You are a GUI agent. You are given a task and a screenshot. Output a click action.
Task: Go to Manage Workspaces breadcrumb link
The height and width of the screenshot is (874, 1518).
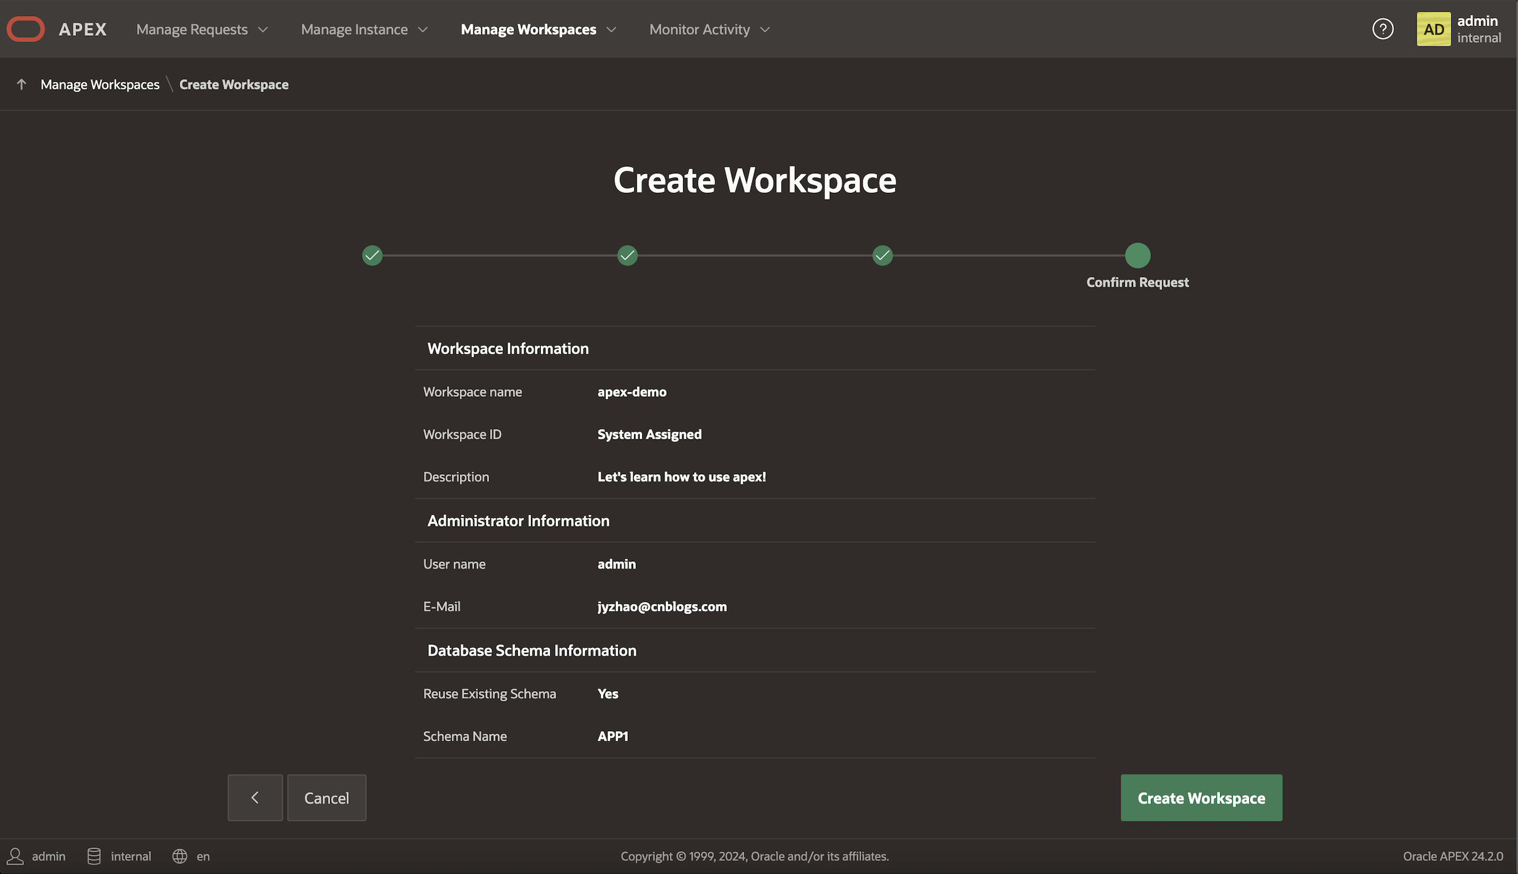[x=100, y=84]
